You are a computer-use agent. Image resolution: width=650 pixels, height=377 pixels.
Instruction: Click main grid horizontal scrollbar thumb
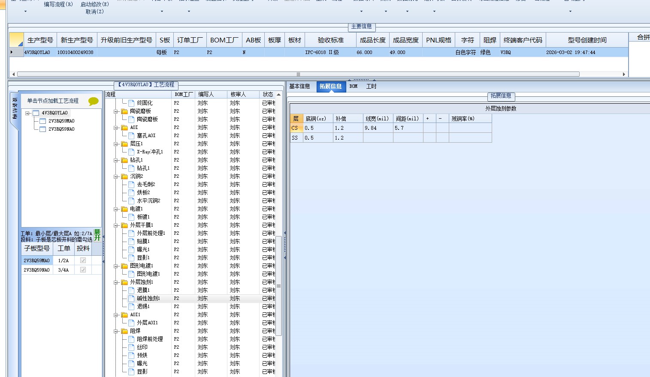(x=298, y=74)
